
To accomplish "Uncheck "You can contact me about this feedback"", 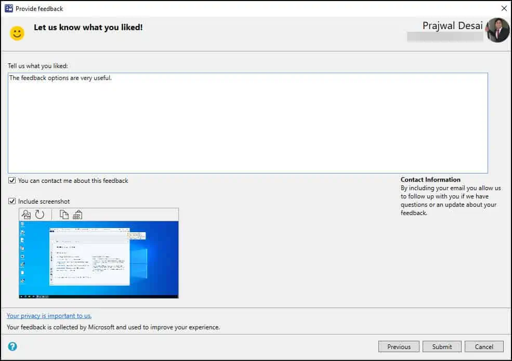I will coord(12,180).
